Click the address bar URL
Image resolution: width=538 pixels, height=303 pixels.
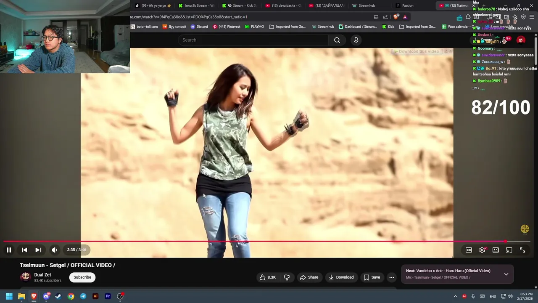point(189,17)
